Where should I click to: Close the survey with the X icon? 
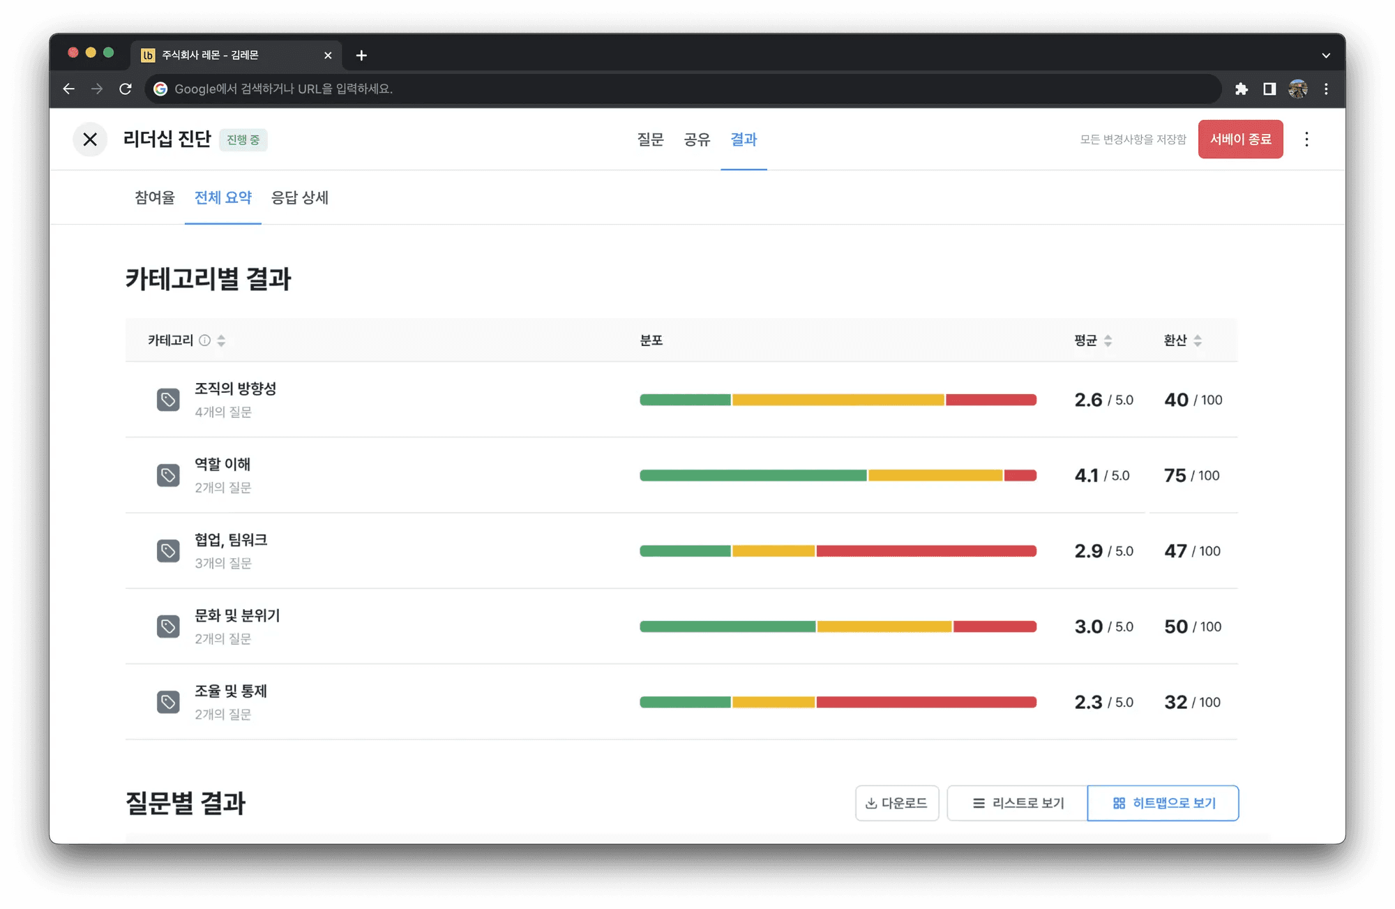click(90, 140)
